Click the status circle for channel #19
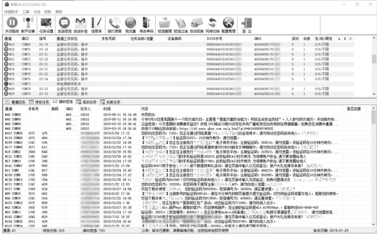377x235 pixels. pos(6,44)
